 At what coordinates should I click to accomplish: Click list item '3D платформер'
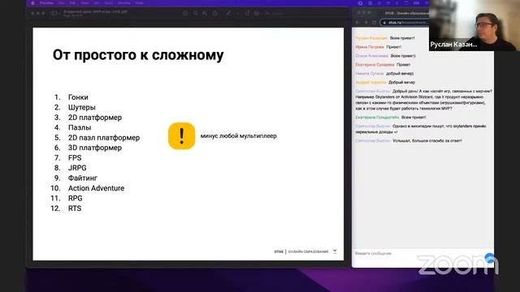(x=95, y=148)
